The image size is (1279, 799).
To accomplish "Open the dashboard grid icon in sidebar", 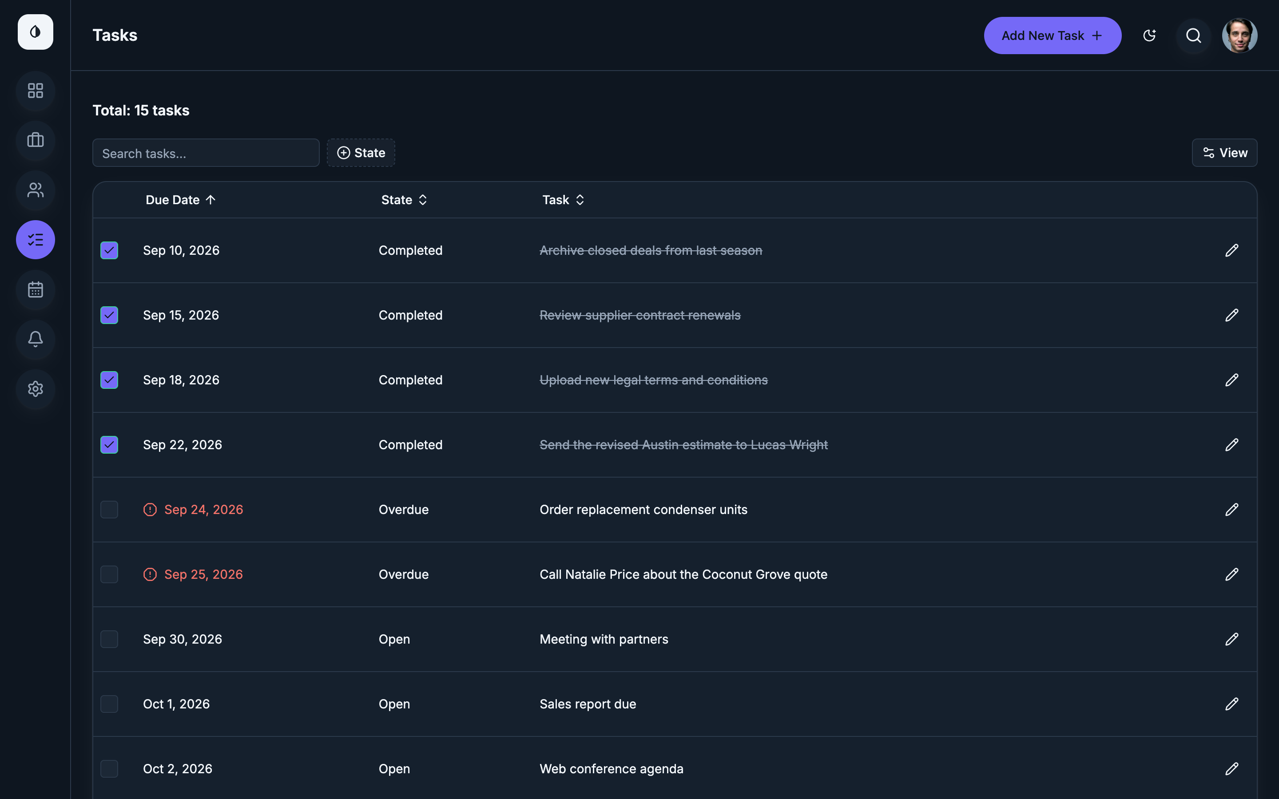I will [x=36, y=91].
